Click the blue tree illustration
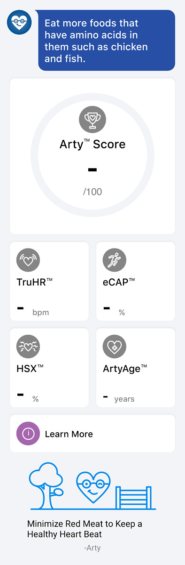 coord(46,485)
